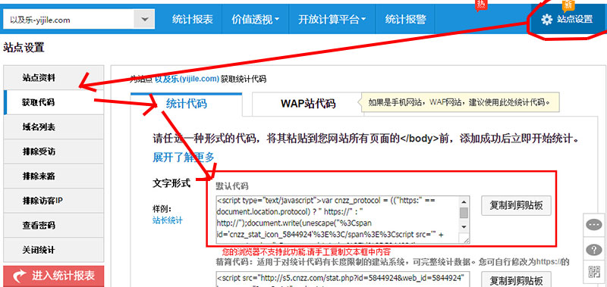Show the QR code floating icon
Viewport: 607px width, 287px height.
594,272
